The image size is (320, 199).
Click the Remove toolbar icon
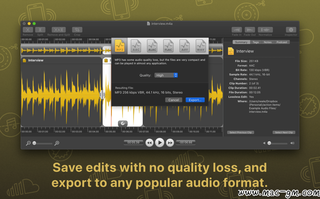point(28,30)
